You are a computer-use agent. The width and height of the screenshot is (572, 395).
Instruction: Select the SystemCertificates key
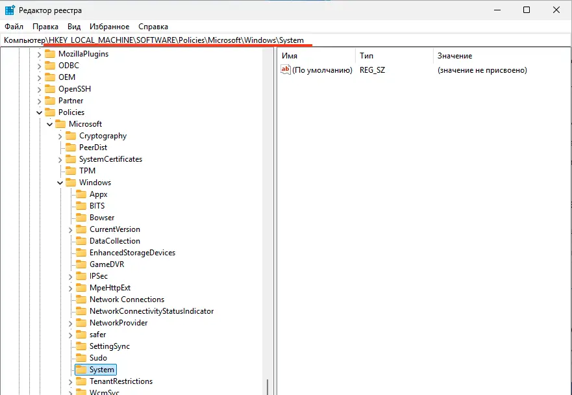110,159
